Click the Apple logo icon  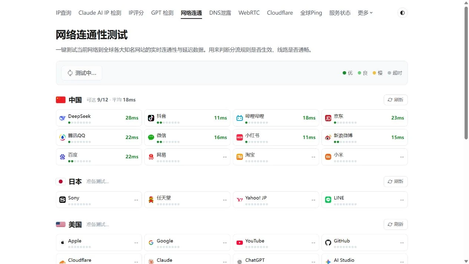pos(62,242)
